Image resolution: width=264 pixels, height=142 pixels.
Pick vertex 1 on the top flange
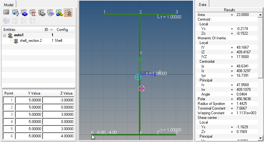(x=104, y=14)
